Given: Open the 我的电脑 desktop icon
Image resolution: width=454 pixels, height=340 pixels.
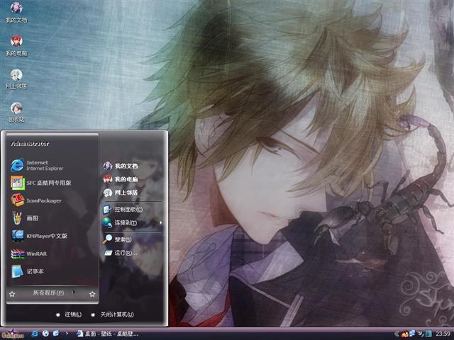Looking at the screenshot, I should tap(16, 45).
